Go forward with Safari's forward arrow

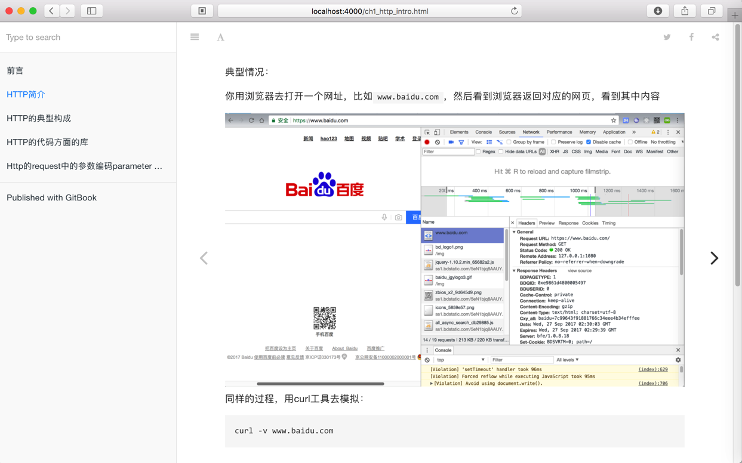pos(67,11)
